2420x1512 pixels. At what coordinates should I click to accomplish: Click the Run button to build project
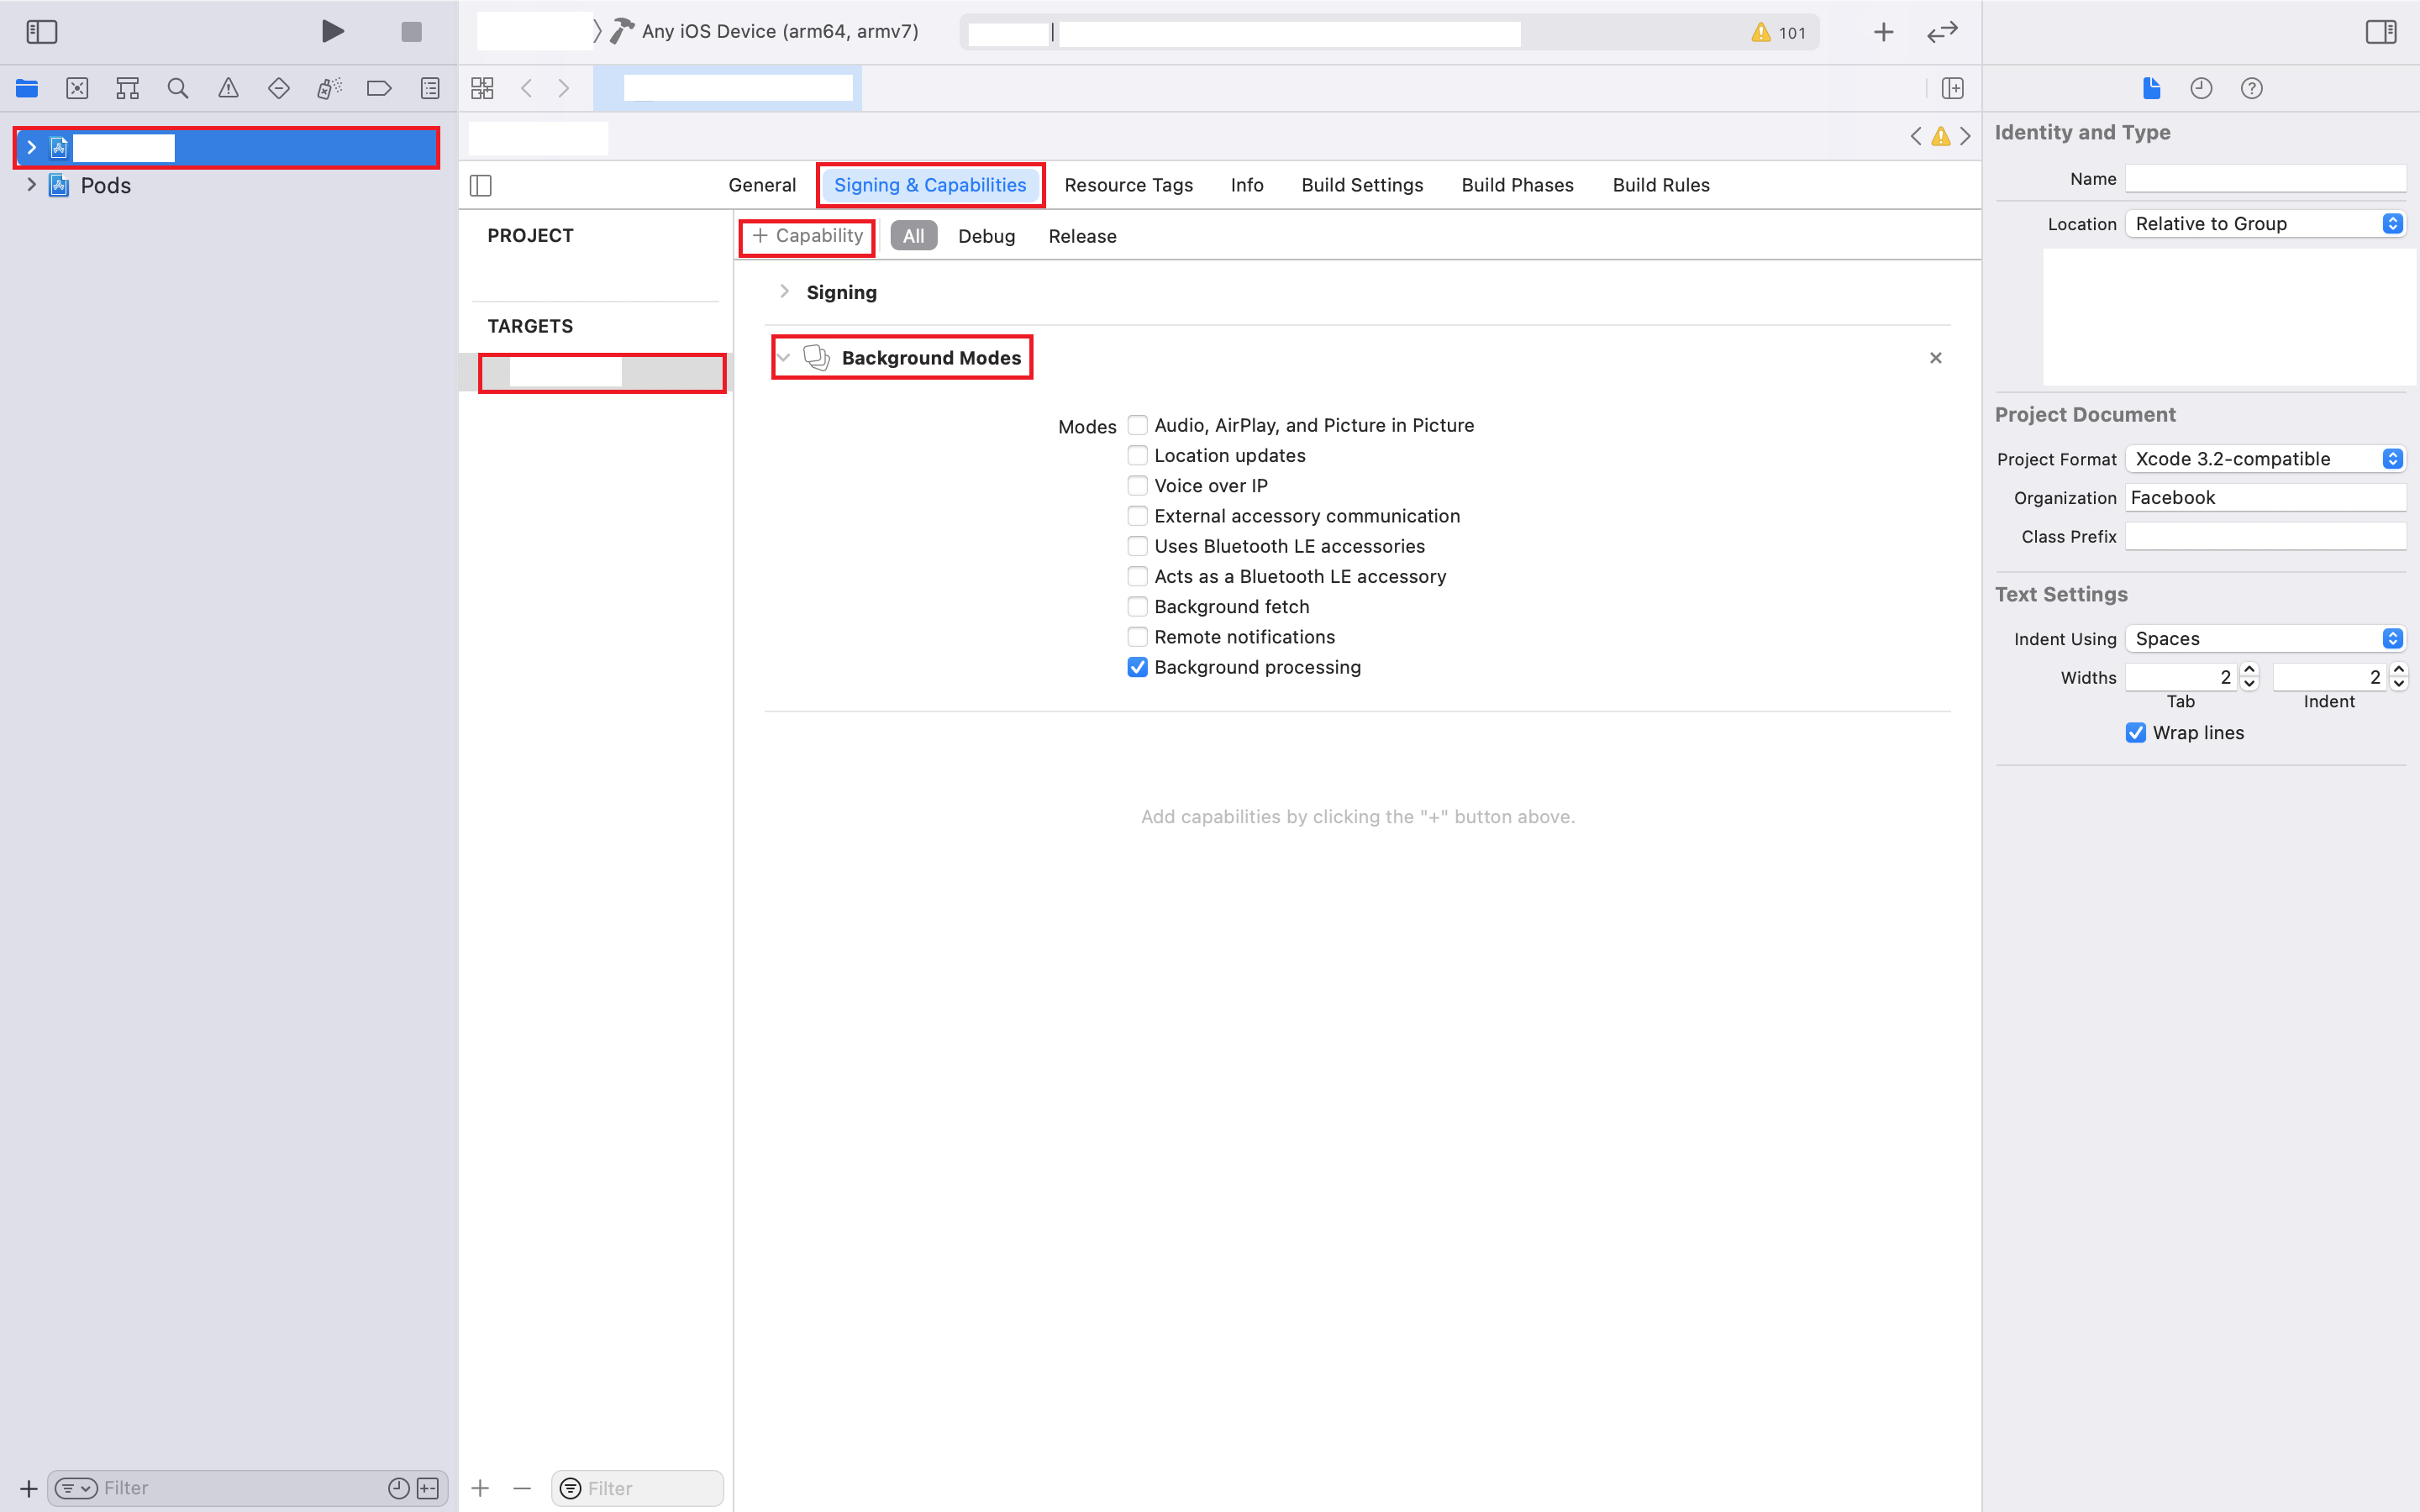[331, 29]
